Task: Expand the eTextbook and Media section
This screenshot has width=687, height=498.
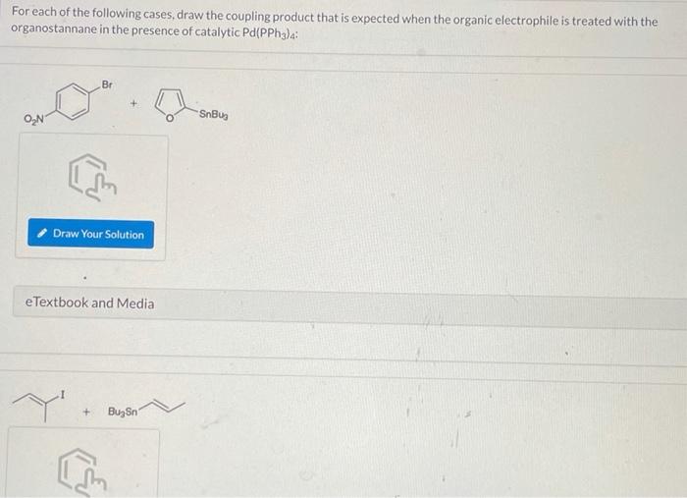Action: point(89,303)
